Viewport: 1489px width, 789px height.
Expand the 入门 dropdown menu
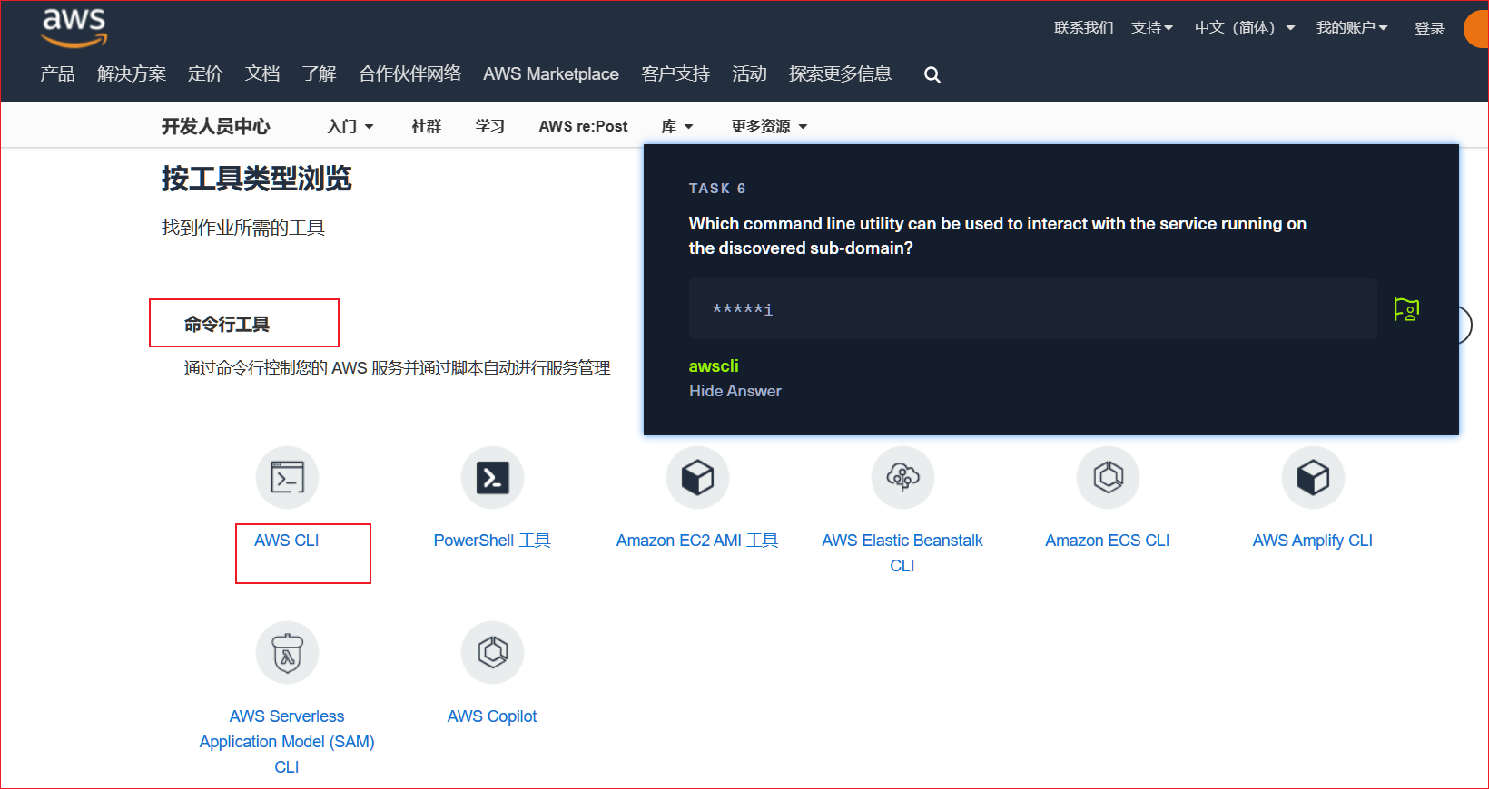tap(350, 126)
